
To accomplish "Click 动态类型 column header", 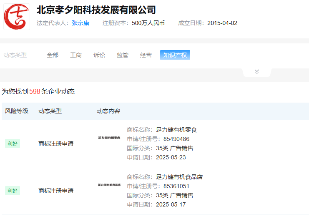I will click(50, 111).
